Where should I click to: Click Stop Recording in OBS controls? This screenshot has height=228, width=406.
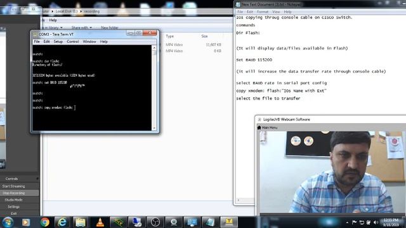(13, 193)
